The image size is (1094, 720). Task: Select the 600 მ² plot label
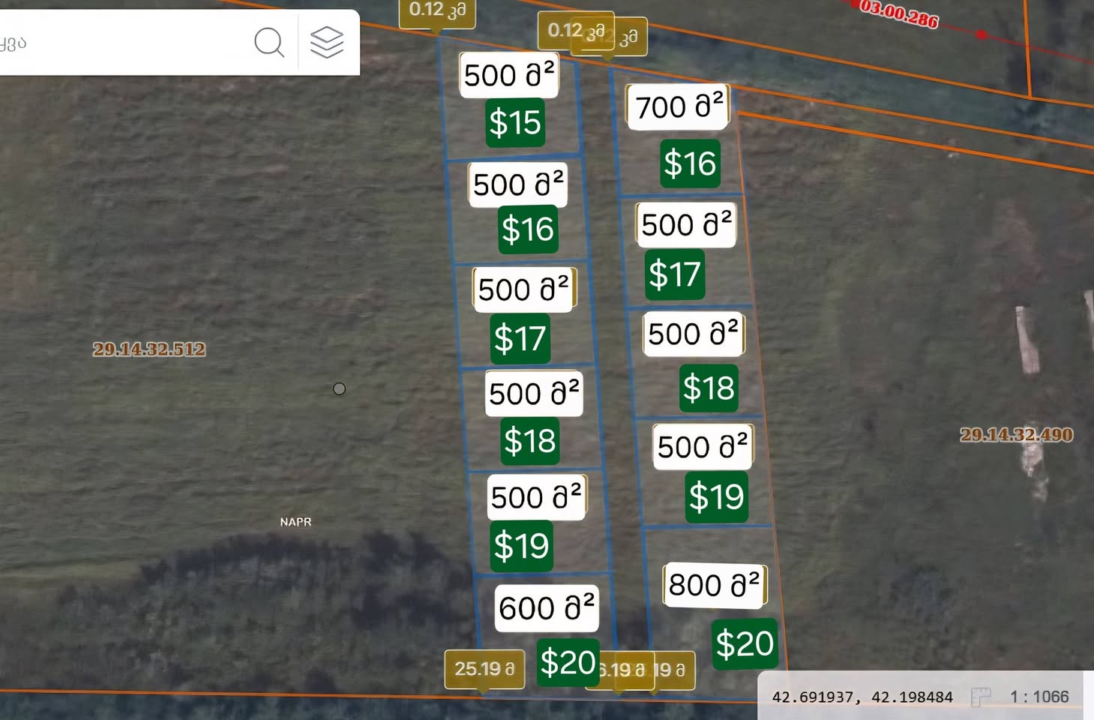(x=547, y=607)
